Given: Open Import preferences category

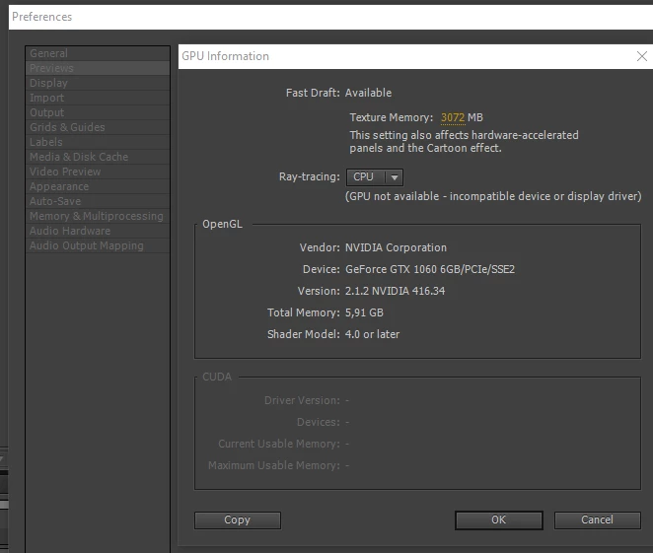Looking at the screenshot, I should [x=98, y=98].
